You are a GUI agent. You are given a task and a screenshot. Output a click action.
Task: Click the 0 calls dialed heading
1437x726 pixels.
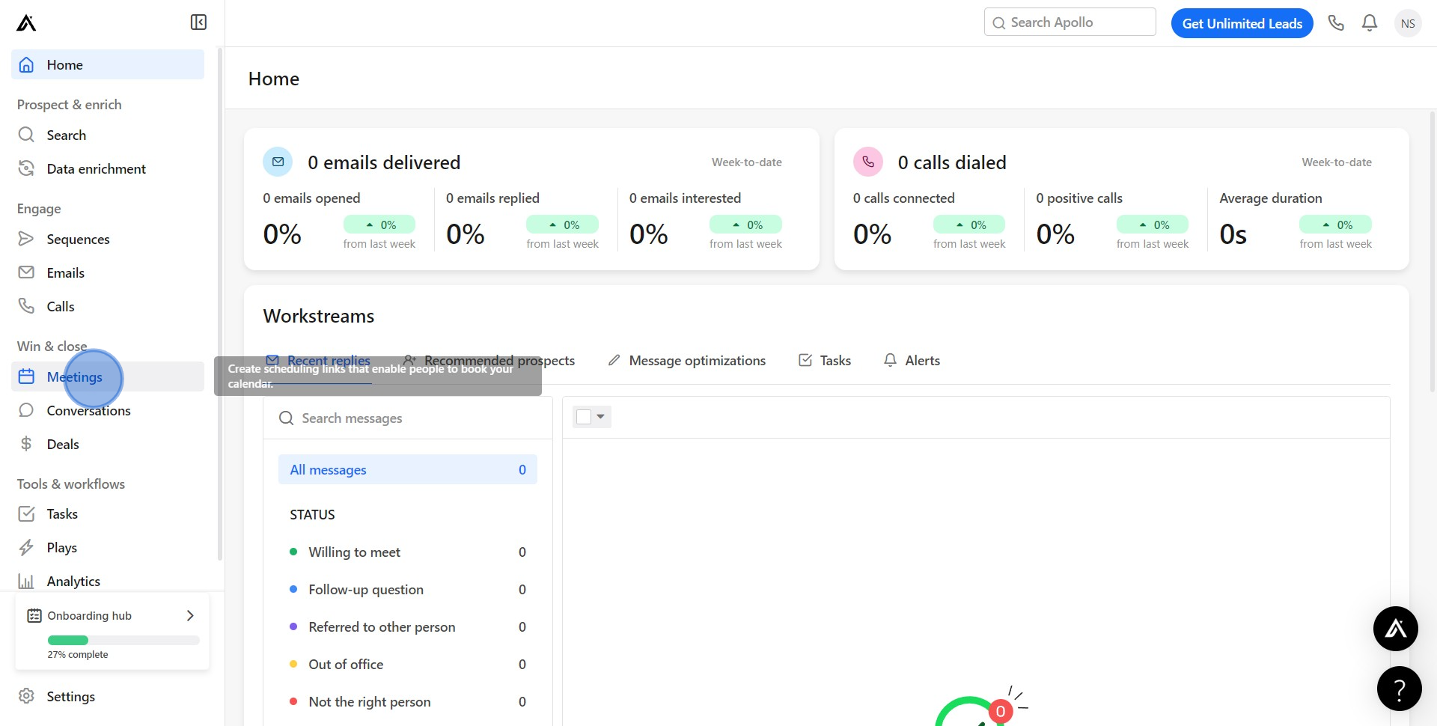point(952,162)
